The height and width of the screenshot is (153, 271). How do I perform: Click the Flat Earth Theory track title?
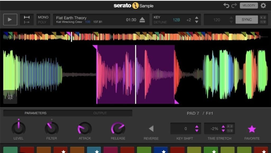tap(71, 18)
